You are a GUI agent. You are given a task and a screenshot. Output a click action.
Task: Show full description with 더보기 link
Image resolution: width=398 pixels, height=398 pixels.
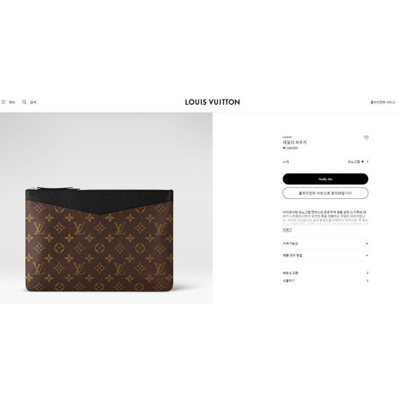pos(287,230)
